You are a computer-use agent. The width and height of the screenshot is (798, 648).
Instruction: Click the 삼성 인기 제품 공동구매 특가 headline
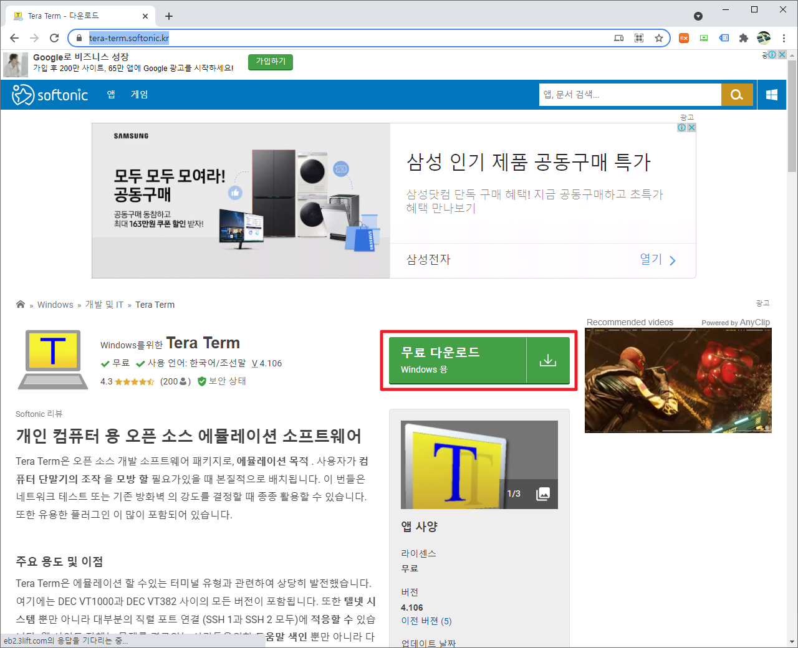tap(529, 162)
